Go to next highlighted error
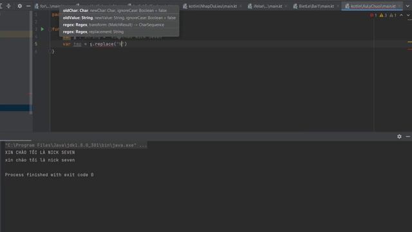The image size is (412, 232). coord(408,15)
